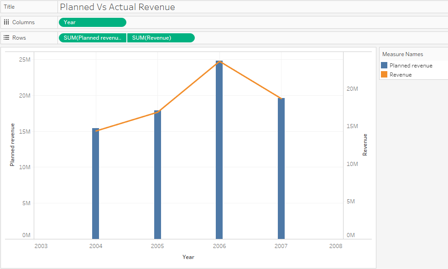This screenshot has height=269, width=448.
Task: Click the Columns shelf icon
Action: 6,22
